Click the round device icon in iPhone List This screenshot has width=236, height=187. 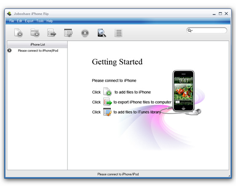[x=9, y=51]
